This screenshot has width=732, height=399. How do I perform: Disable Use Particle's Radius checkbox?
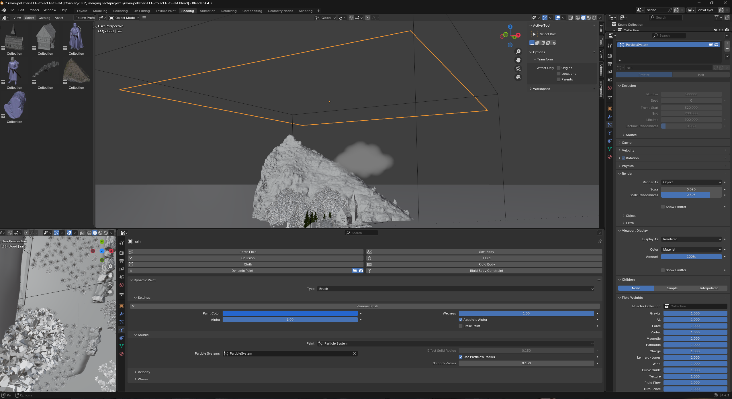coord(461,357)
